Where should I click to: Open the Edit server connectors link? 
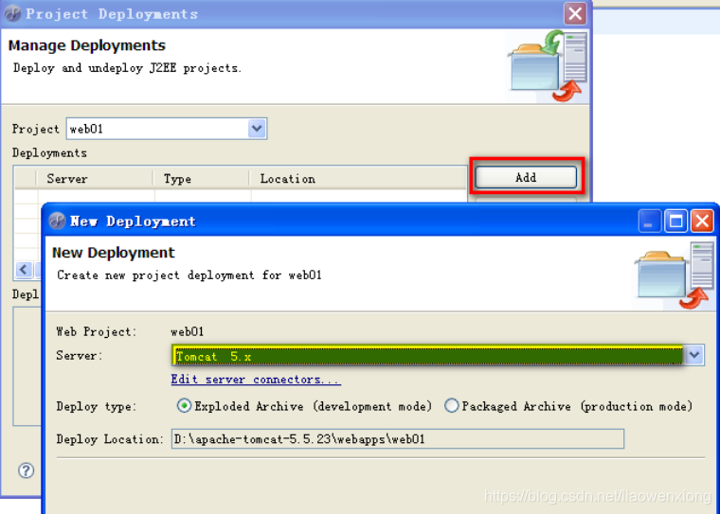click(x=256, y=380)
